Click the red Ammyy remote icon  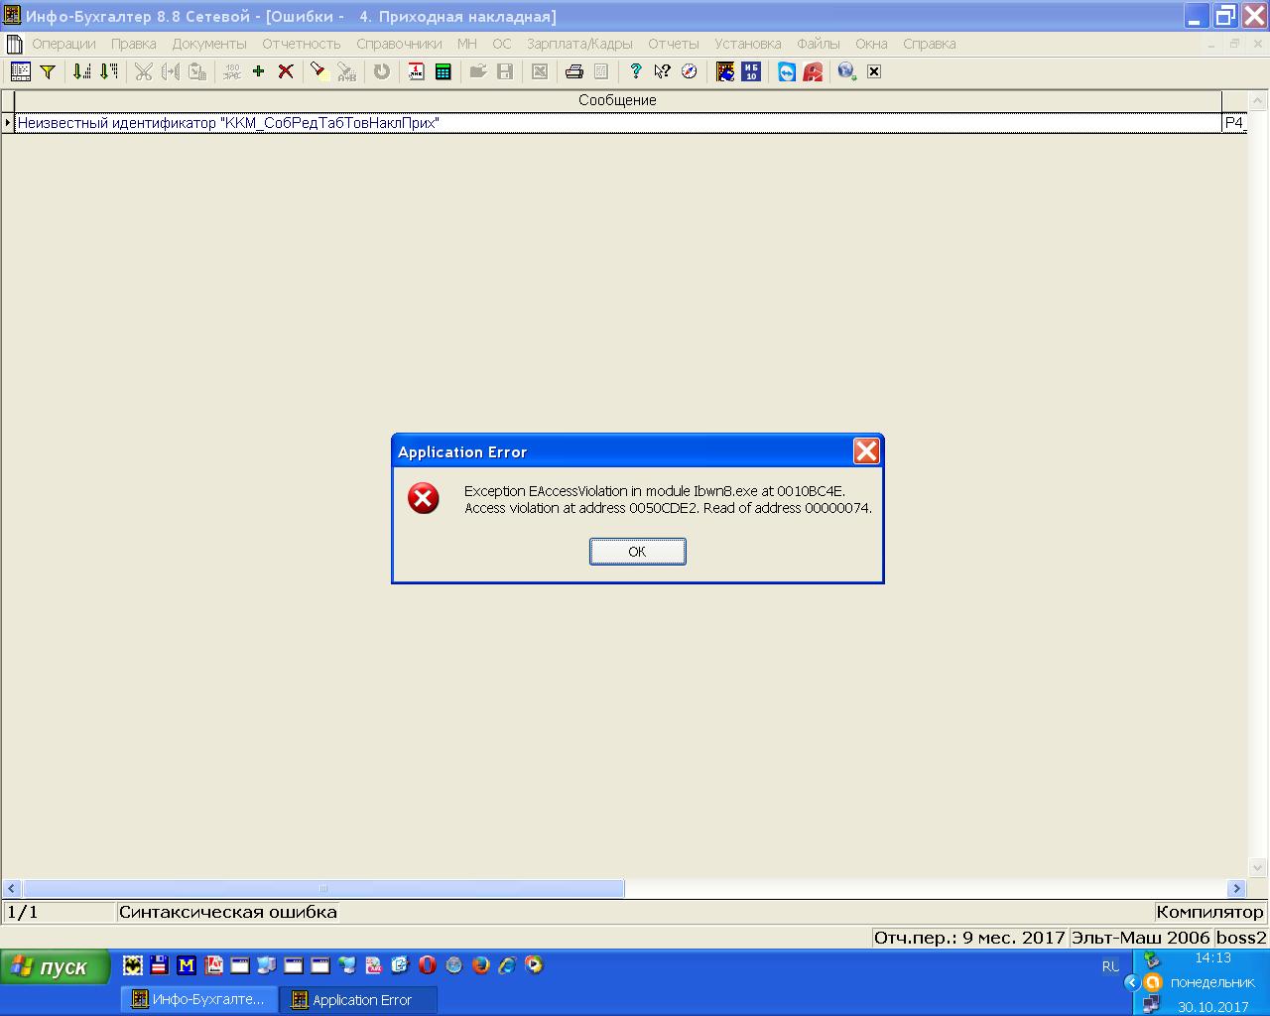(813, 71)
